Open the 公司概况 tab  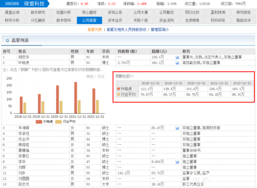[166, 13]
